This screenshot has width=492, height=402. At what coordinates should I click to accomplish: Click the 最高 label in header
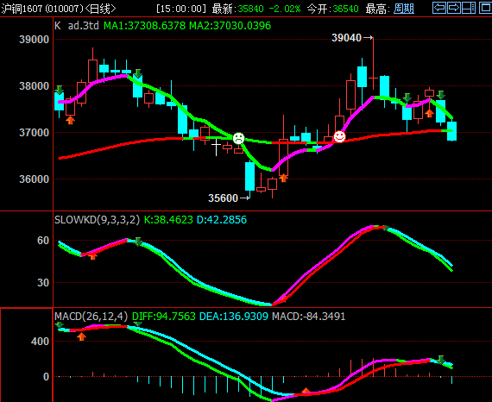[378, 9]
